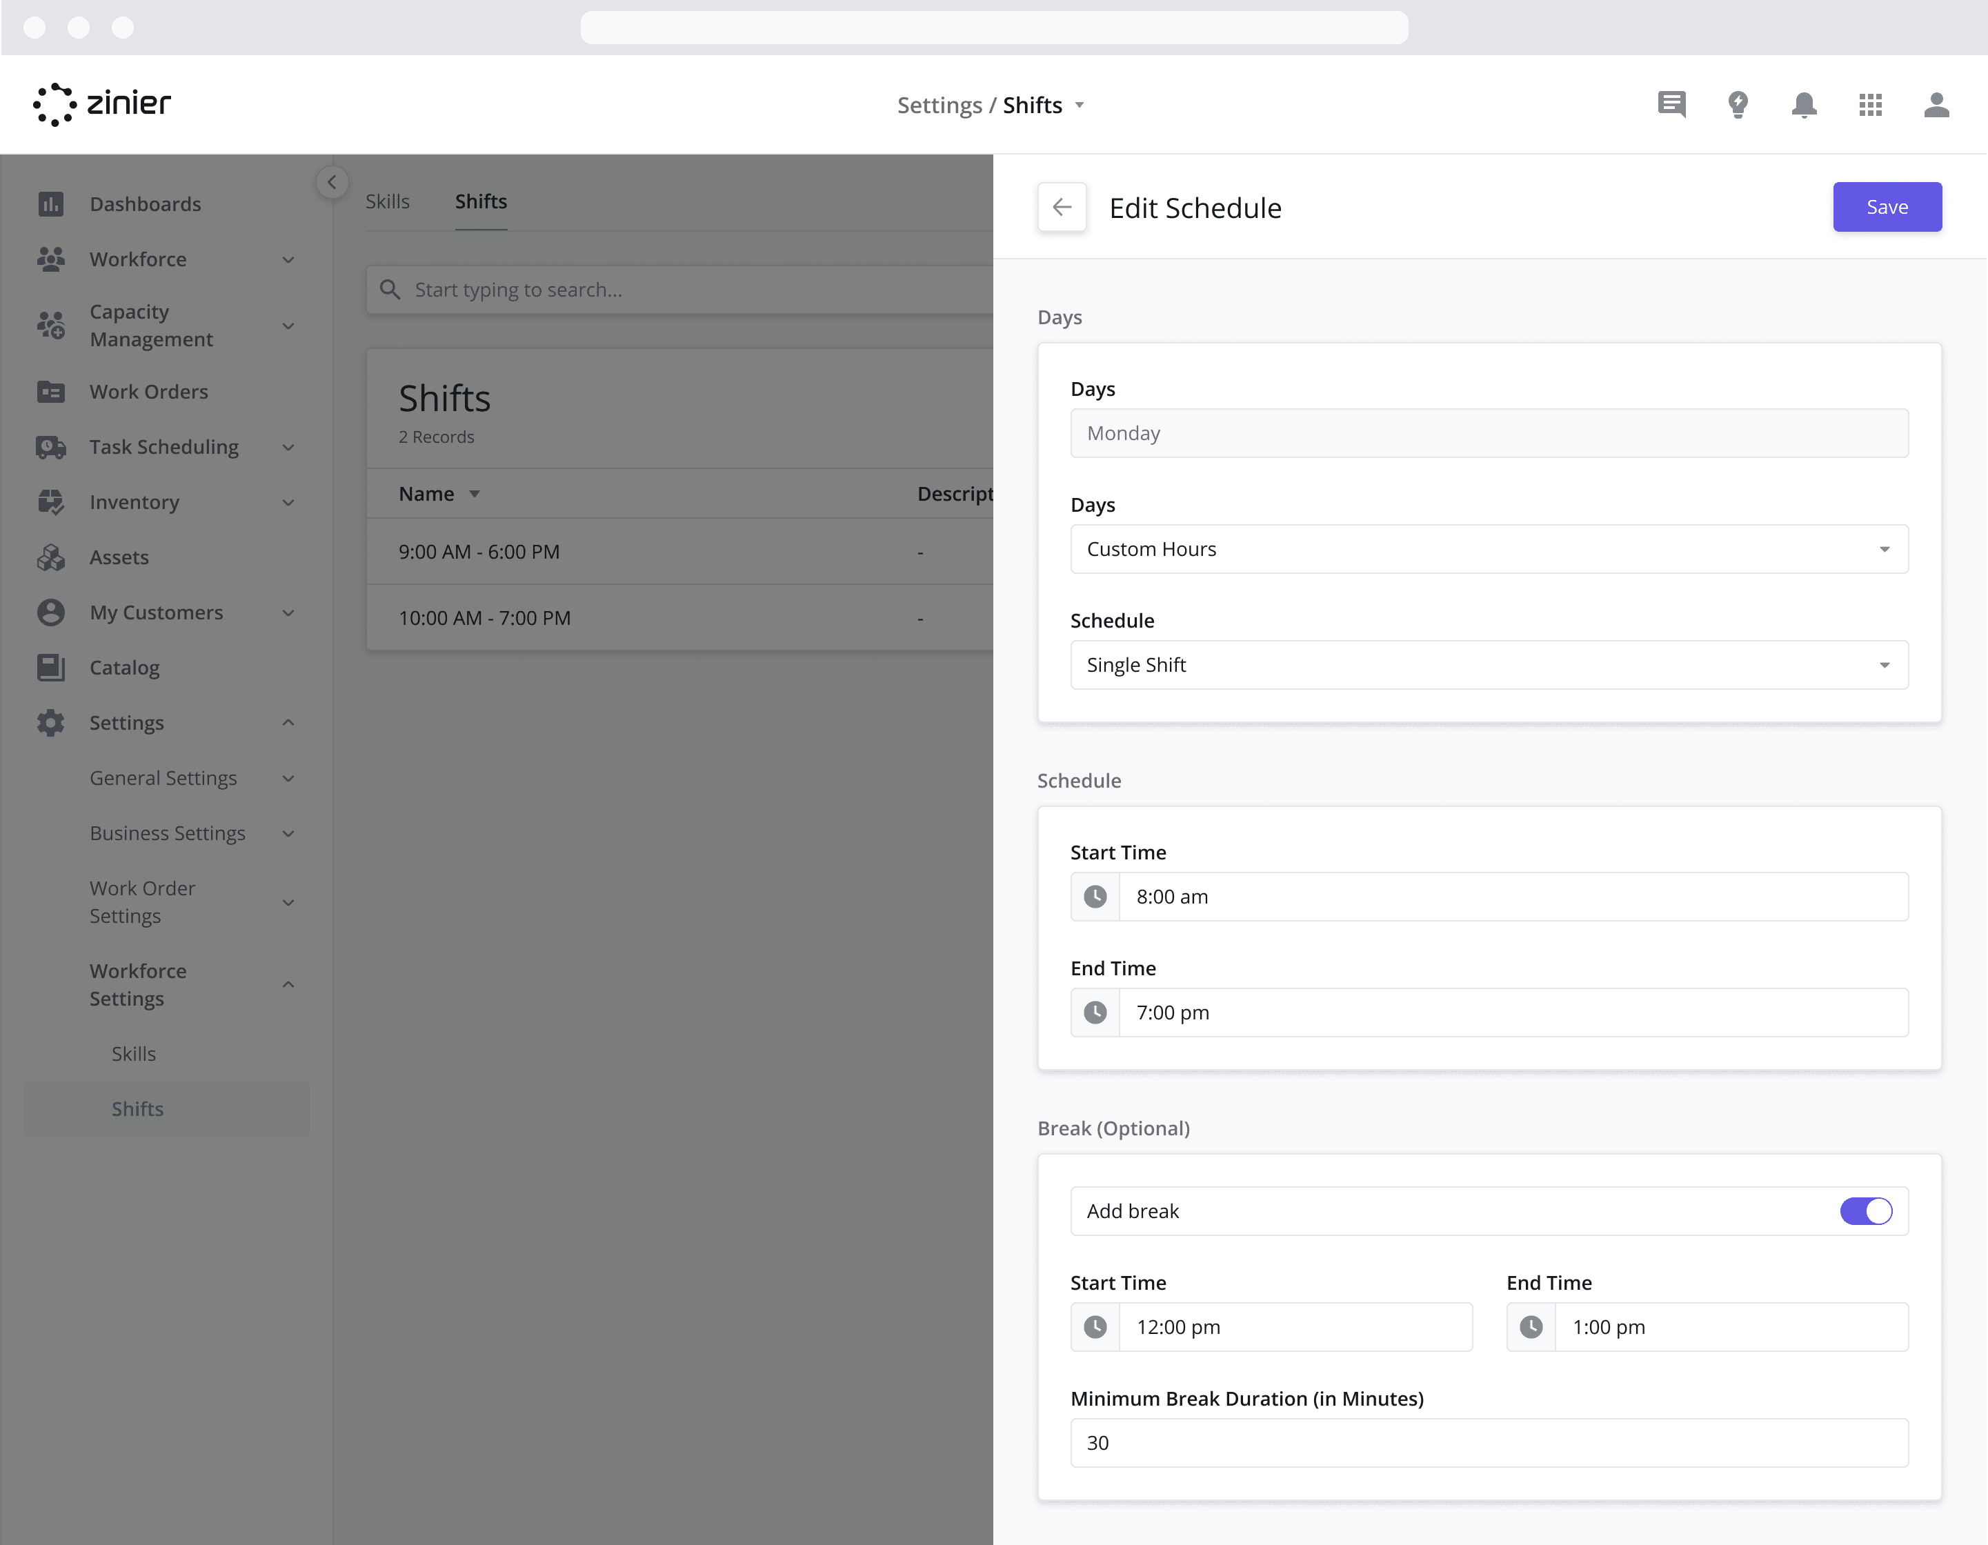Click the Dashboards bar-chart icon

pos(51,204)
